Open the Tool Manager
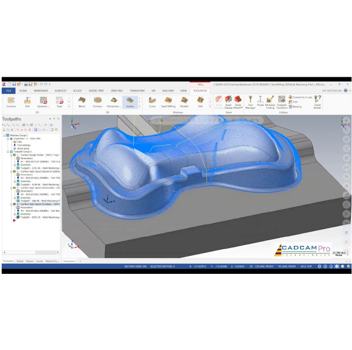Image resolution: width=352 pixels, height=350 pixels. tap(250, 102)
